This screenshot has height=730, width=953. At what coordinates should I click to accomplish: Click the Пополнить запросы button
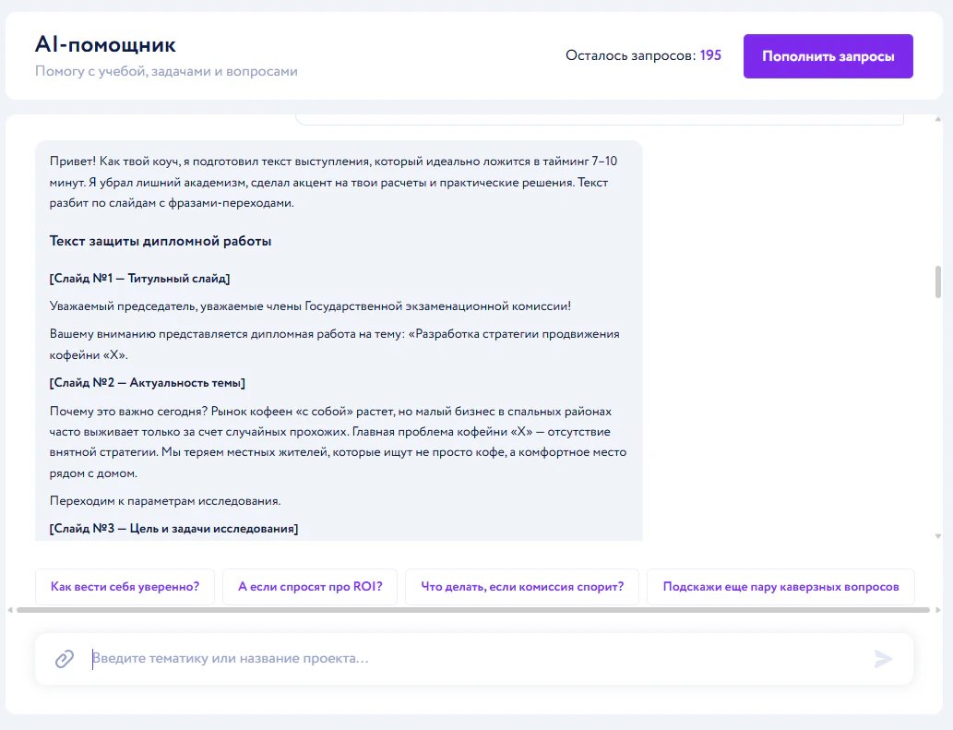tap(828, 56)
